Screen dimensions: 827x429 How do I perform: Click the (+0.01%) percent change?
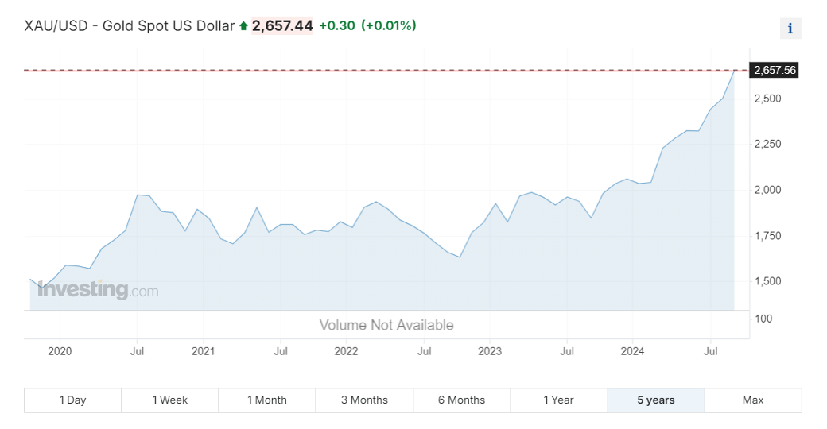tap(389, 25)
